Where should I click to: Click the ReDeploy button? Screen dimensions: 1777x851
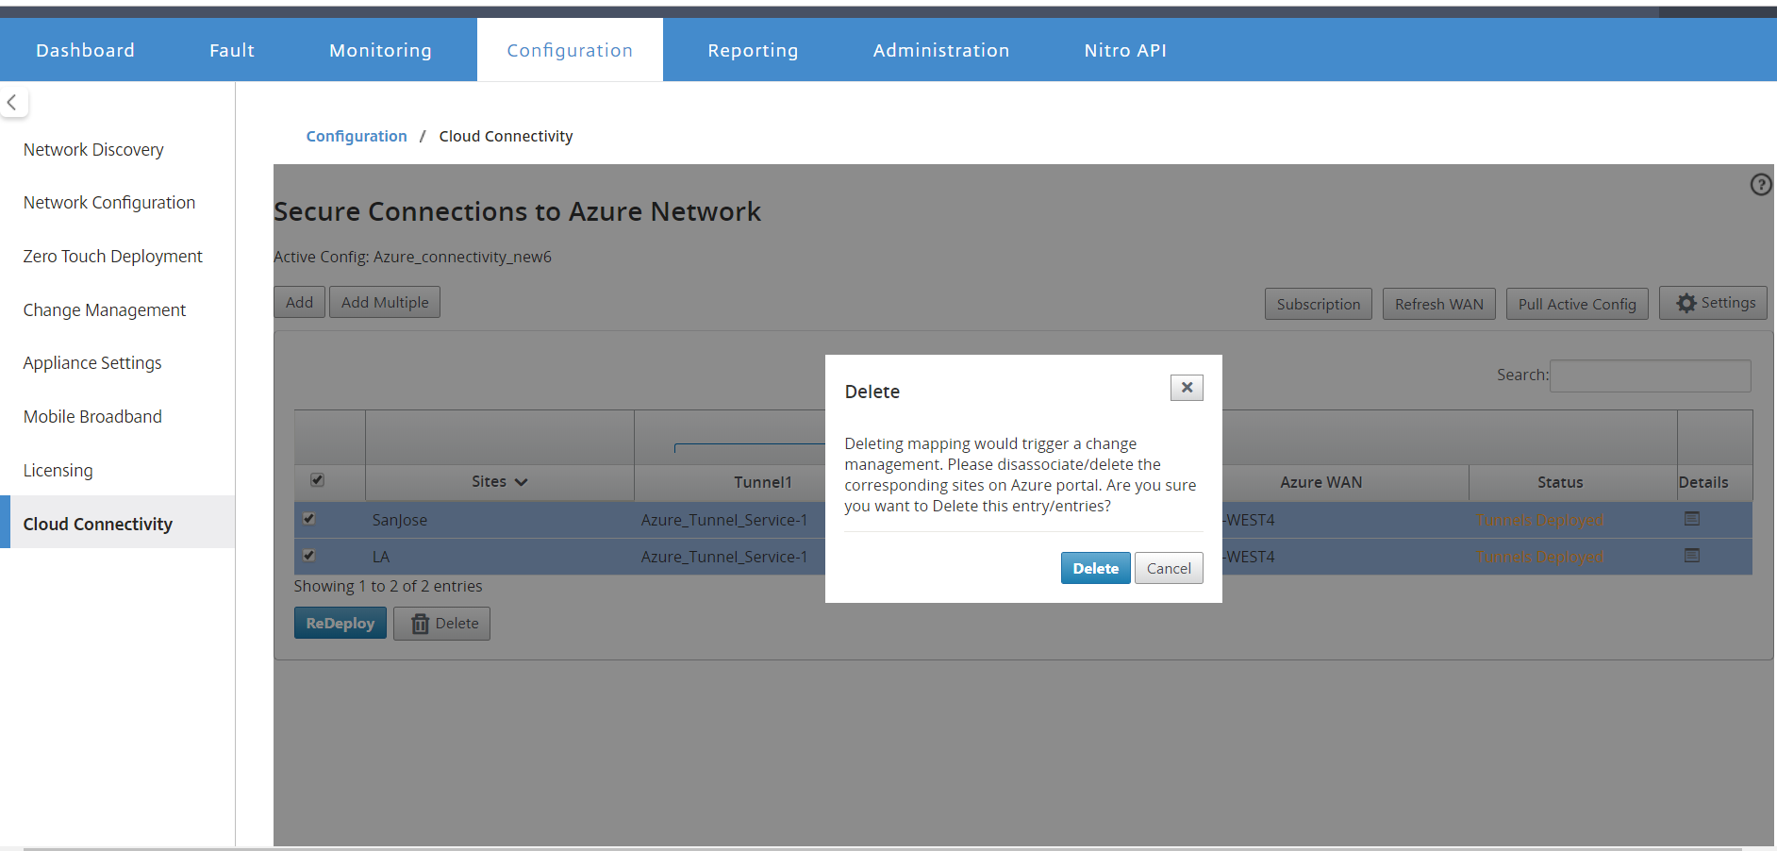[340, 624]
